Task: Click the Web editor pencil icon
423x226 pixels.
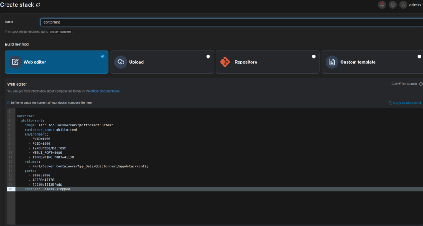Action: 15,62
